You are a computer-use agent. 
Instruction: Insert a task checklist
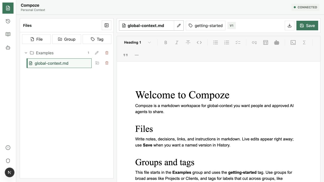click(238, 42)
